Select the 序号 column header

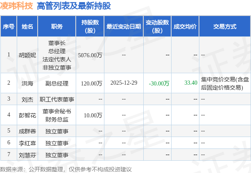point(9,27)
